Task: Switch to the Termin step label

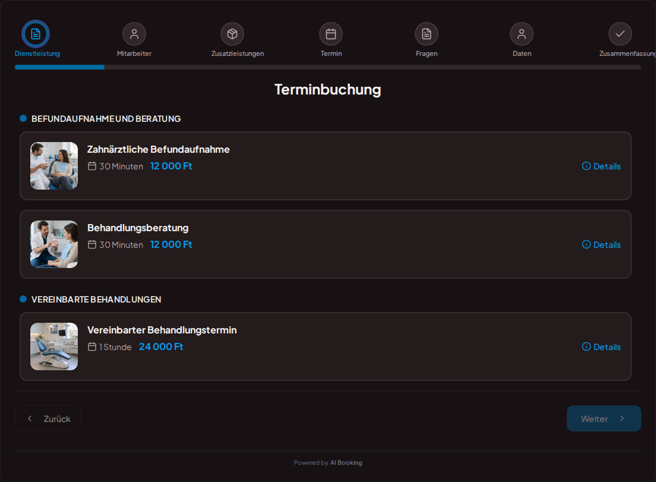Action: click(332, 53)
